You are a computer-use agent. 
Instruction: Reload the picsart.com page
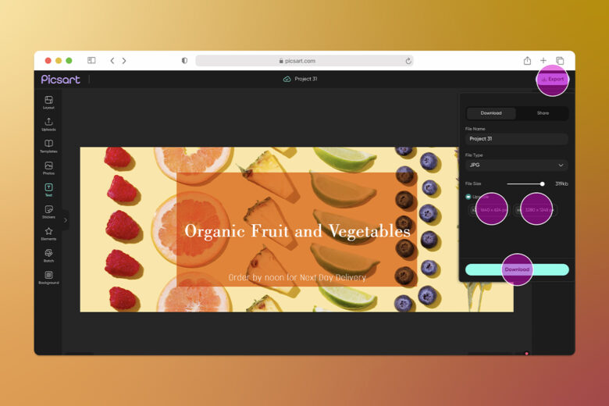408,61
